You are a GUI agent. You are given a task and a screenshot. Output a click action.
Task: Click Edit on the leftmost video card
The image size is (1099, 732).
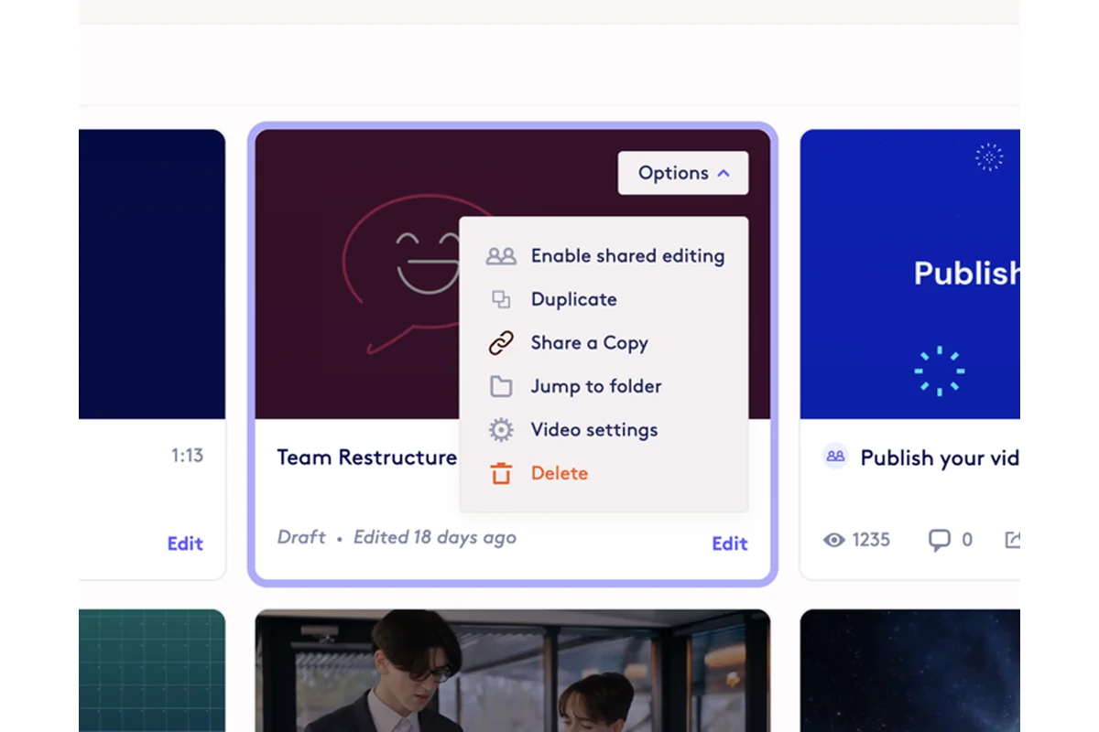click(185, 544)
